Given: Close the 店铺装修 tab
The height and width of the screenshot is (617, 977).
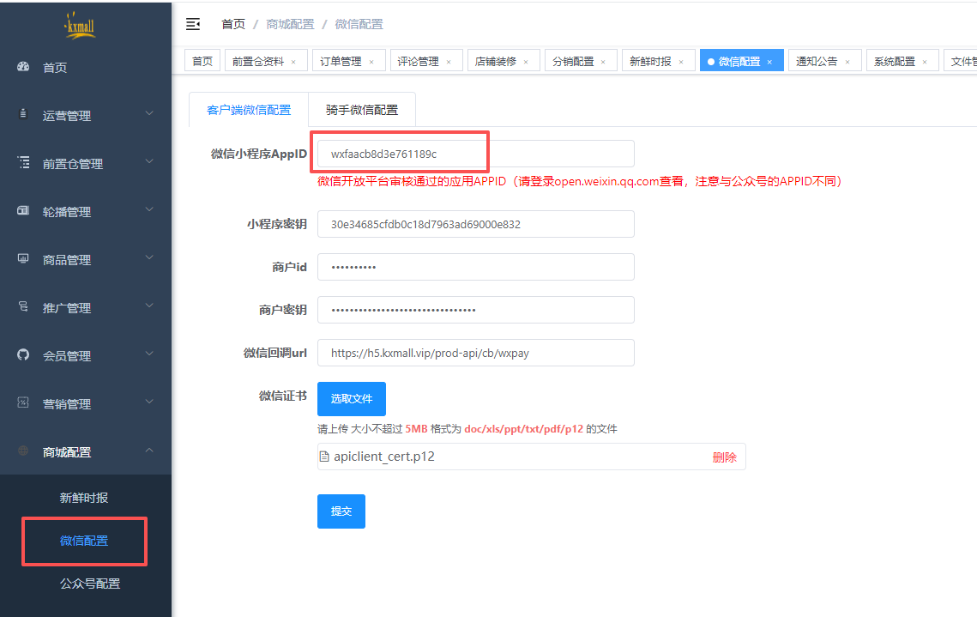Looking at the screenshot, I should [526, 62].
